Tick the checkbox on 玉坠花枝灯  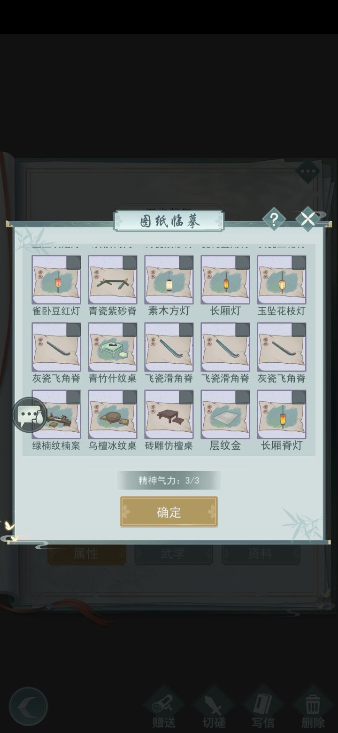point(299,263)
